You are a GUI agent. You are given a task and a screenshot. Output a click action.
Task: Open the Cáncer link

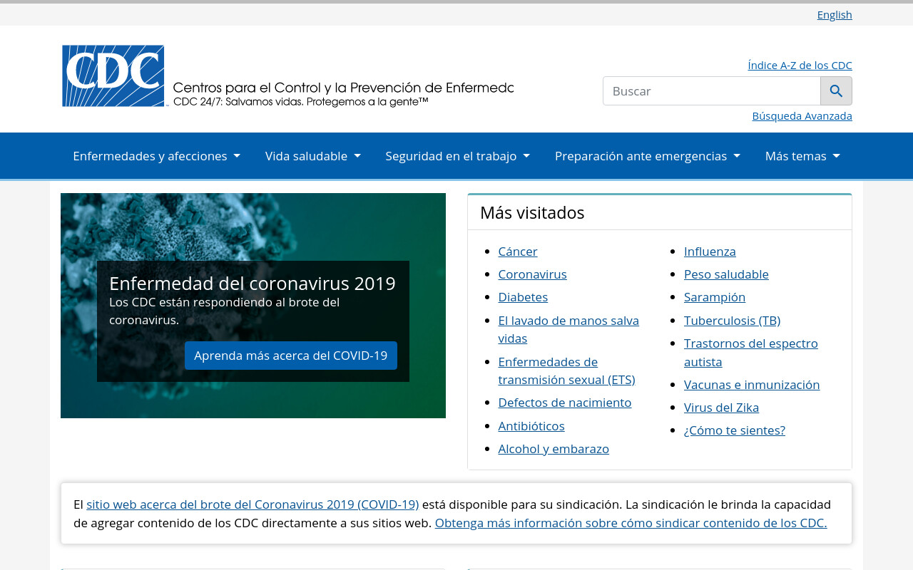click(x=518, y=252)
